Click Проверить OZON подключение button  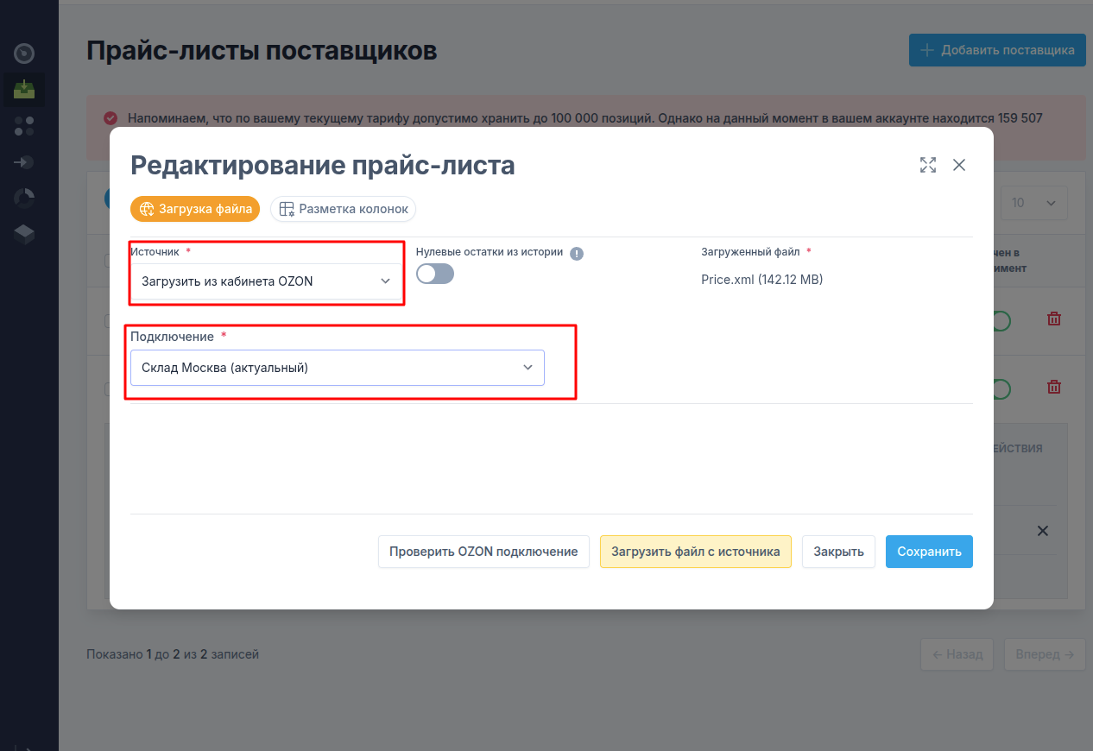[483, 552]
